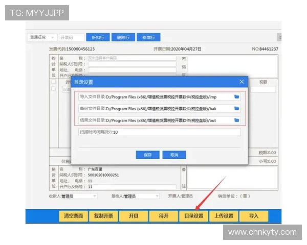Click seller tax ID 500102010003251

[x=103, y=175]
